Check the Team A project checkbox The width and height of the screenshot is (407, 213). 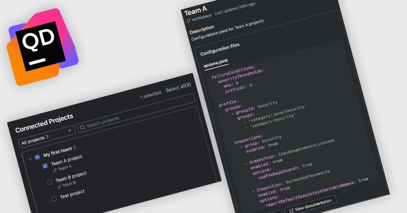pos(45,166)
